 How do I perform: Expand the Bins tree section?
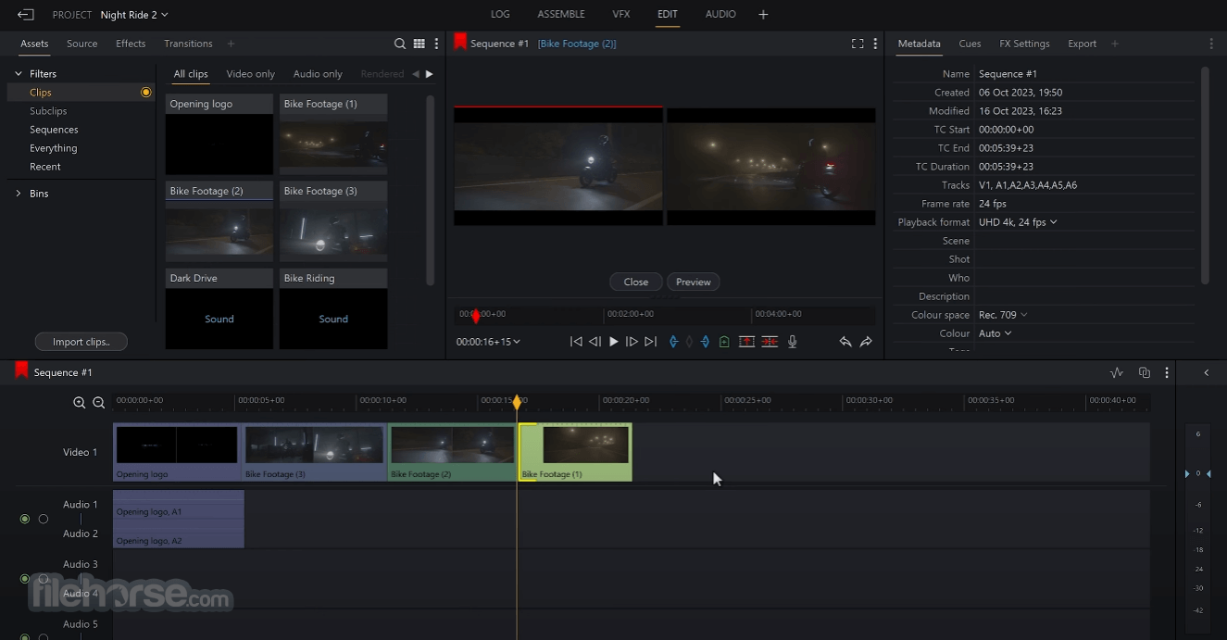[x=19, y=194]
